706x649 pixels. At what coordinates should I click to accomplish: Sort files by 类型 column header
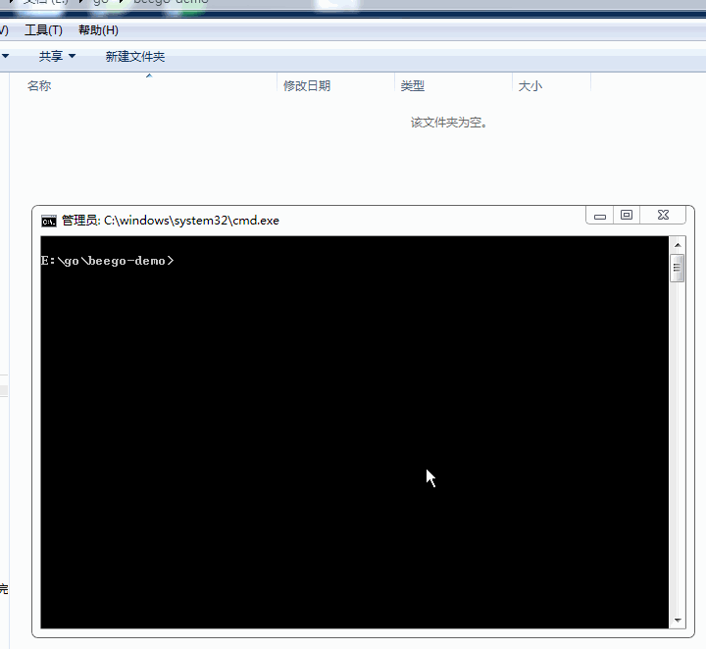pyautogui.click(x=453, y=85)
